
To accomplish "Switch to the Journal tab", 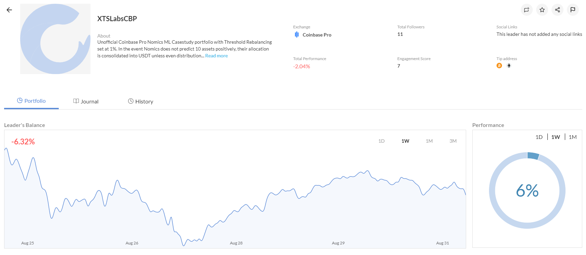I will pos(86,101).
